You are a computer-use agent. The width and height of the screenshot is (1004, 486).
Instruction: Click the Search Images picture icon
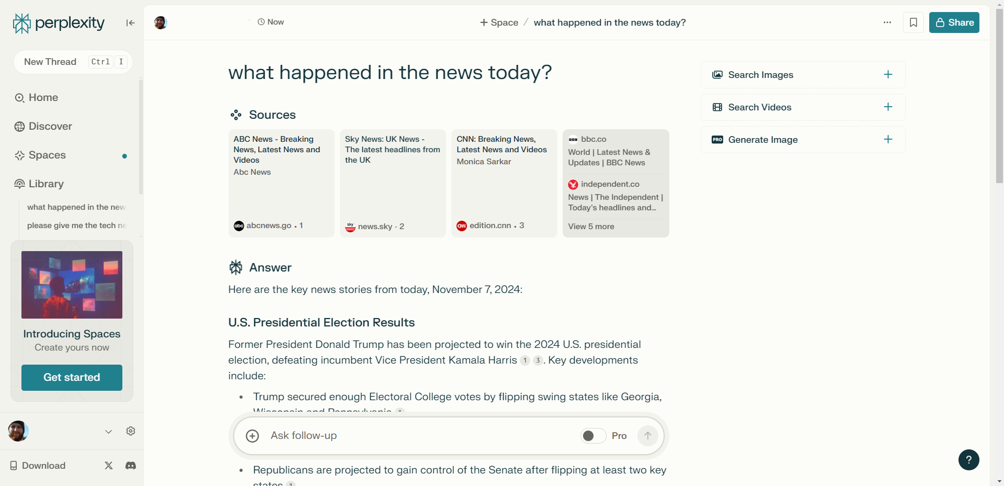[717, 75]
